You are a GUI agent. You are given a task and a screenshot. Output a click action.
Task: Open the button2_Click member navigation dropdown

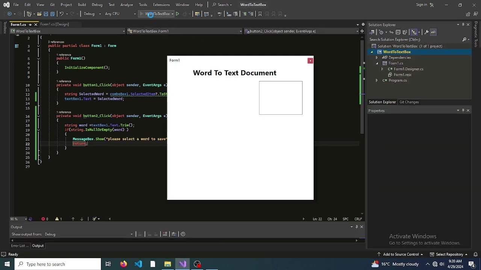tap(301, 31)
